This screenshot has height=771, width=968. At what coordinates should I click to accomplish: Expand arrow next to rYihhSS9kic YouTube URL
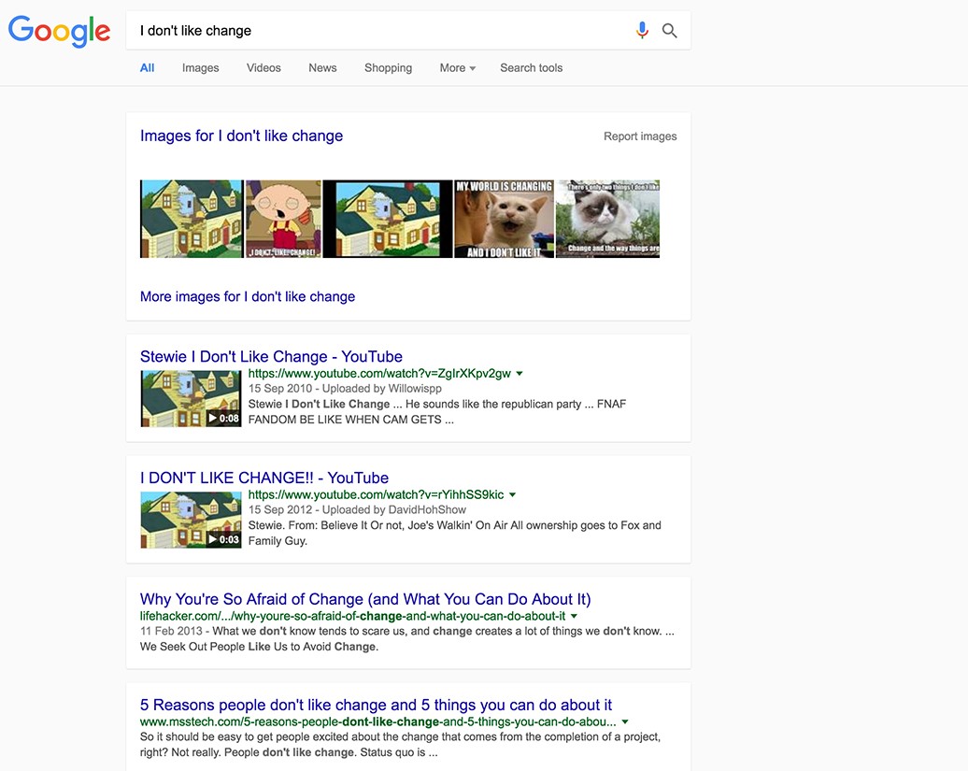pos(512,495)
